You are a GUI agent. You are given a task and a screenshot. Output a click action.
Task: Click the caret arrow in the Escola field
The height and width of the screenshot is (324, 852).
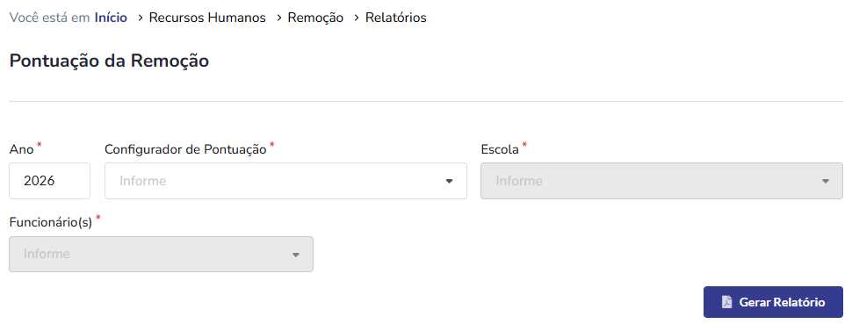pyautogui.click(x=825, y=181)
